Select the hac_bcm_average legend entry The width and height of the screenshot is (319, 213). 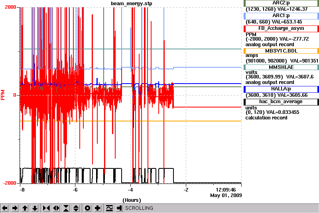click(x=281, y=102)
